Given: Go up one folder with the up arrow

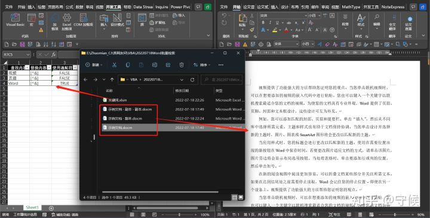Looking at the screenshot, I should coord(112,79).
